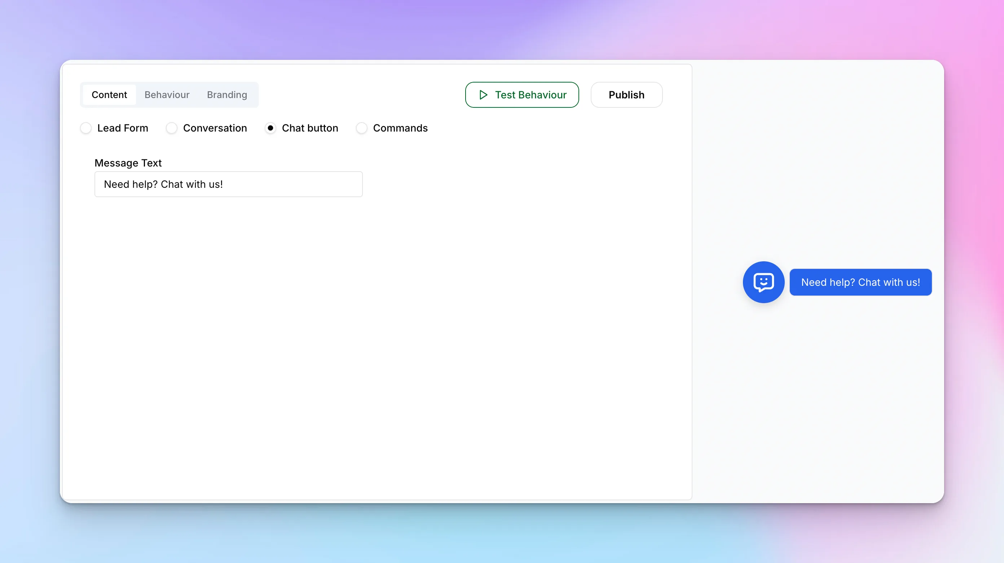
Task: Click the 'Chat button' label text
Action: [310, 128]
